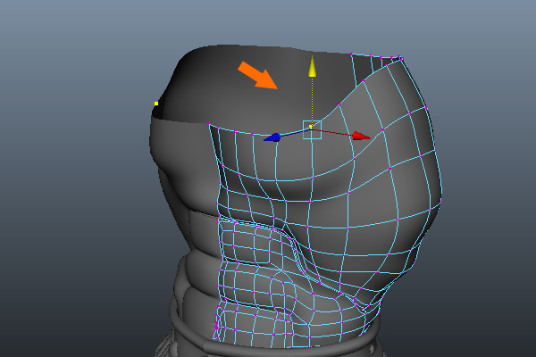Select the yellow highlighted vertex on the mesh's left edge
Viewport: 536px width, 357px height.
coord(156,104)
